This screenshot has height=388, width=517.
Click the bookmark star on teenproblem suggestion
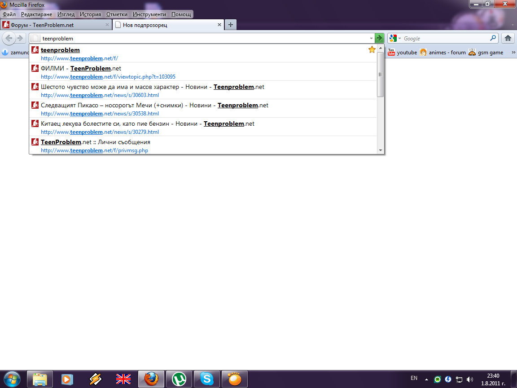372,50
